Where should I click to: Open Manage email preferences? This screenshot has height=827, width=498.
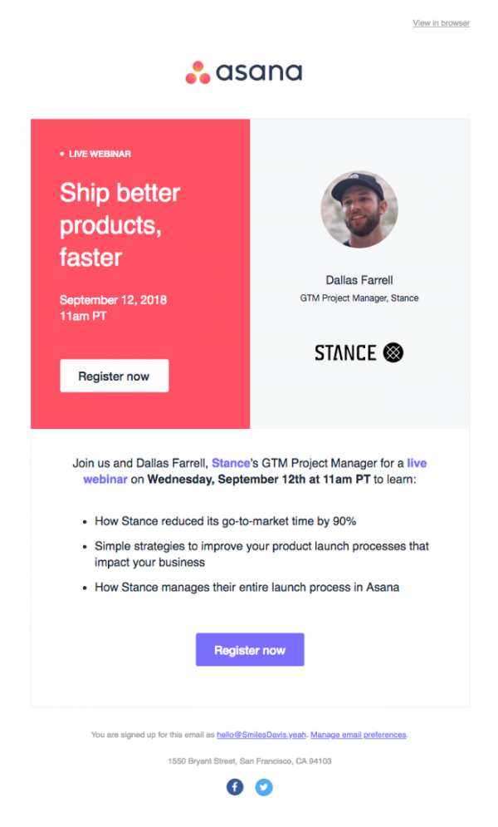357,735
